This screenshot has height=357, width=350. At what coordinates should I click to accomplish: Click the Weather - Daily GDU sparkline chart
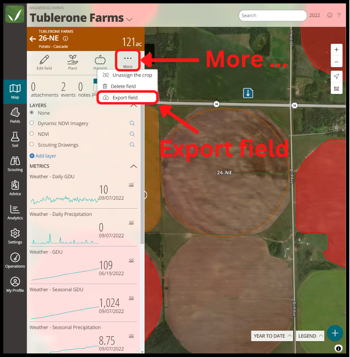(65, 200)
